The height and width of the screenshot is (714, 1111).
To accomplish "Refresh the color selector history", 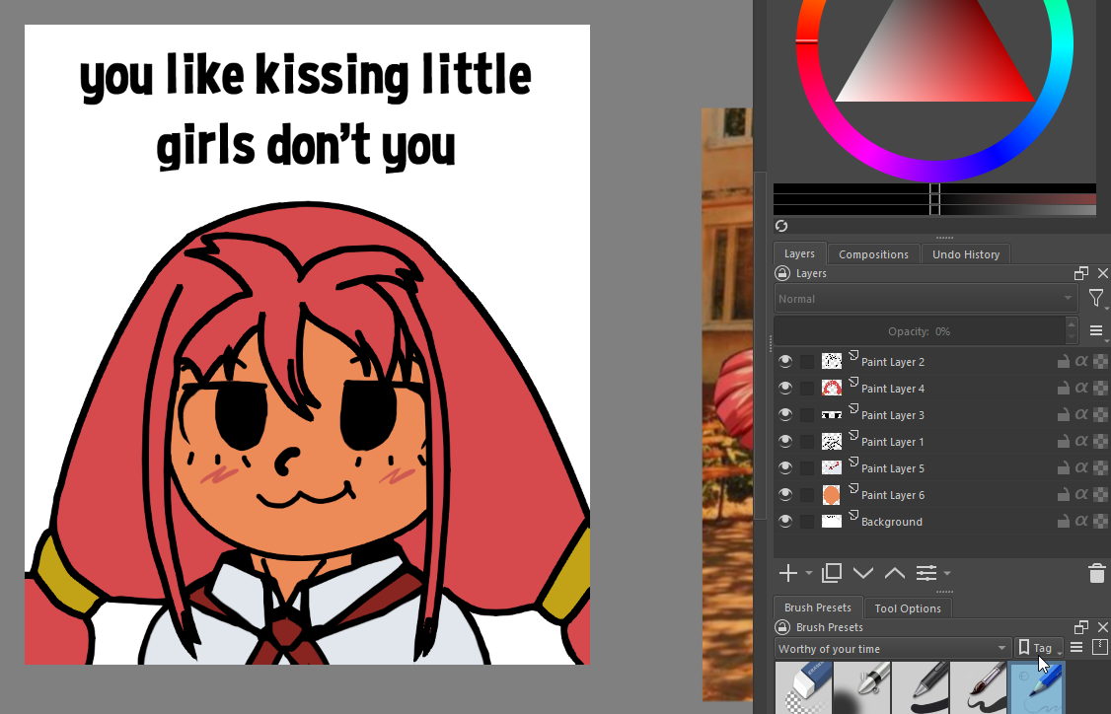I will point(781,226).
